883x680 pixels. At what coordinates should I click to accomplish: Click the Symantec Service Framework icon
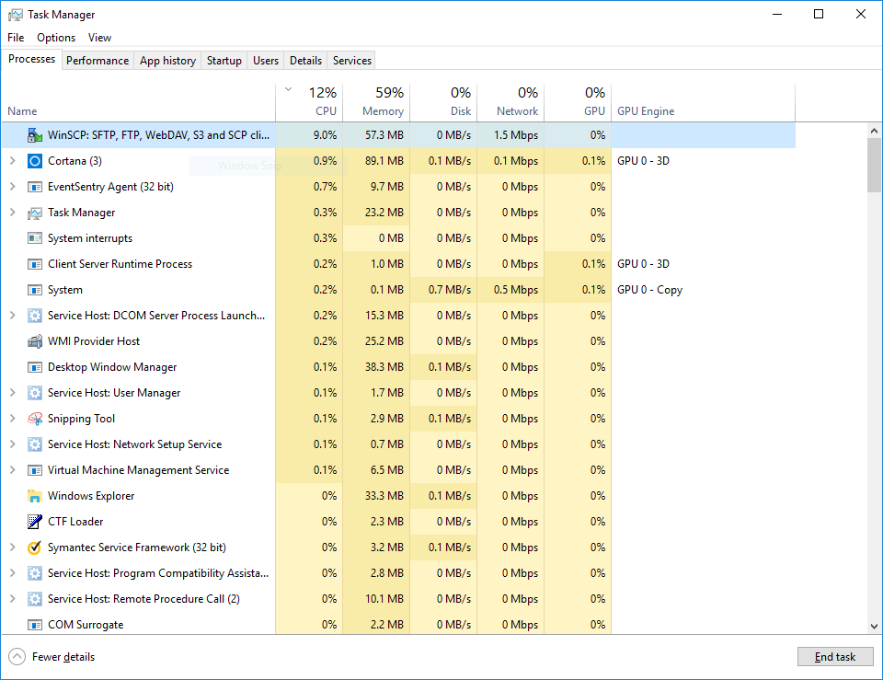(35, 547)
